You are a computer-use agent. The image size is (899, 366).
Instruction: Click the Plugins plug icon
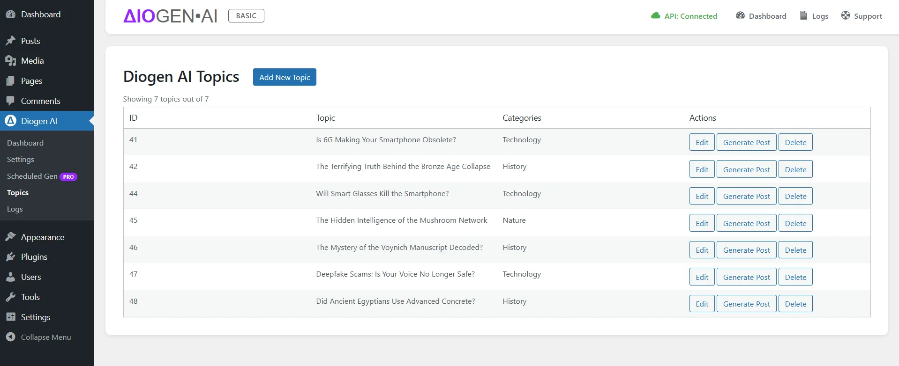coord(11,257)
